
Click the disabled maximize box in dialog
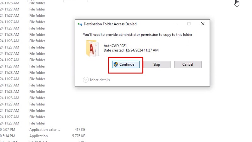[x=189, y=24]
